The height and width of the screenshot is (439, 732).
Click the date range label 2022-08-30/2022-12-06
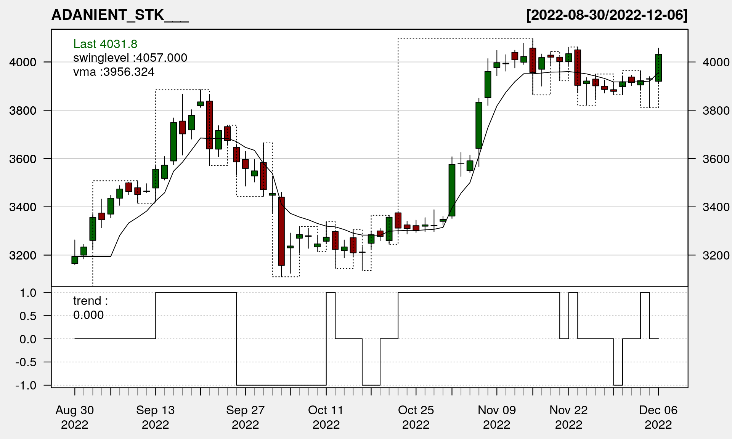[607, 15]
